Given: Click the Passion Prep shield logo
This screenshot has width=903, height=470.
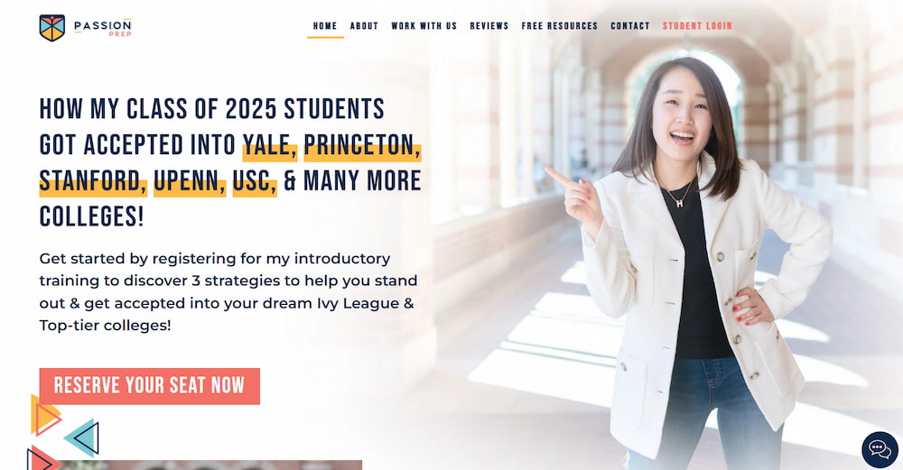Looking at the screenshot, I should tap(51, 28).
